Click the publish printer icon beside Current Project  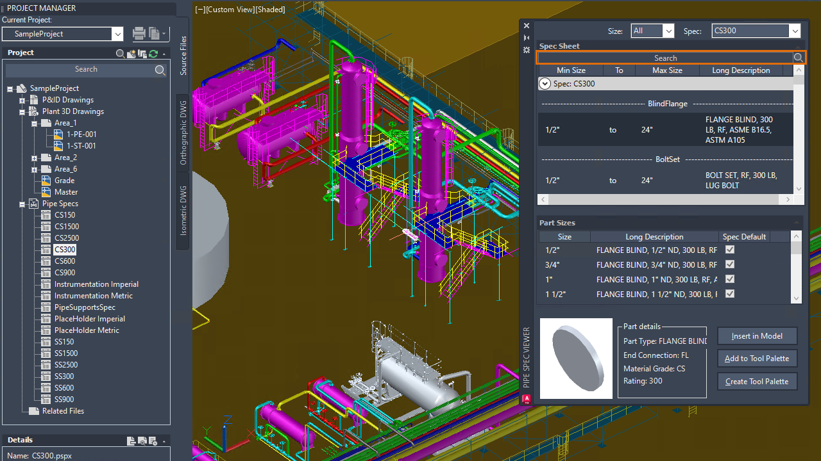[x=139, y=33]
